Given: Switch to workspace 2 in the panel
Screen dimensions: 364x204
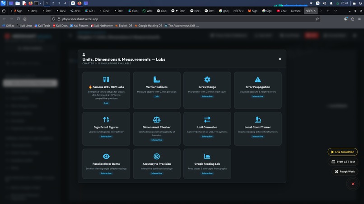Looking at the screenshot, I should (53, 3).
